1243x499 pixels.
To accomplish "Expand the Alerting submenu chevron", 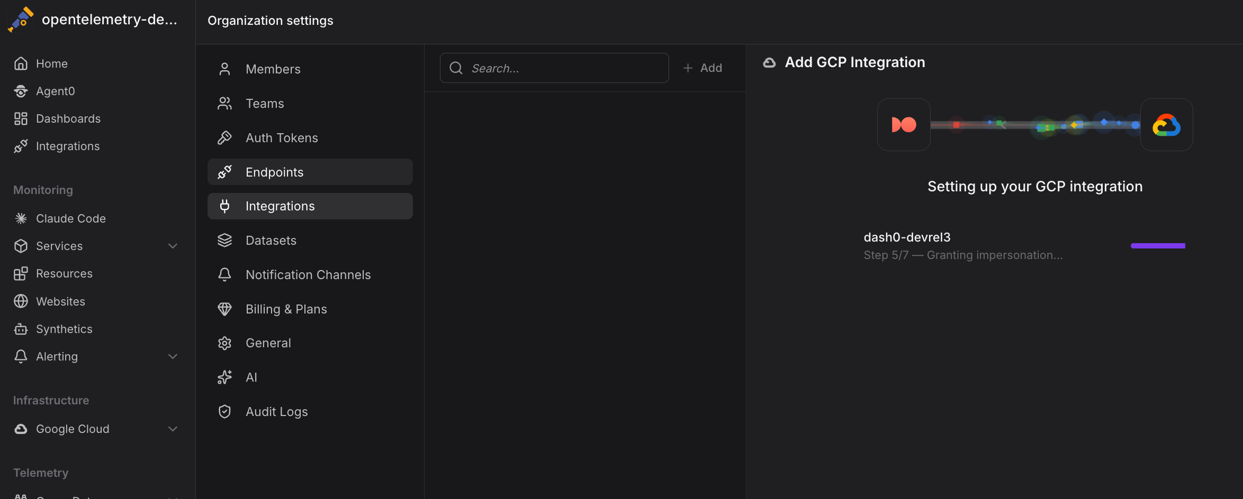I will [x=173, y=356].
